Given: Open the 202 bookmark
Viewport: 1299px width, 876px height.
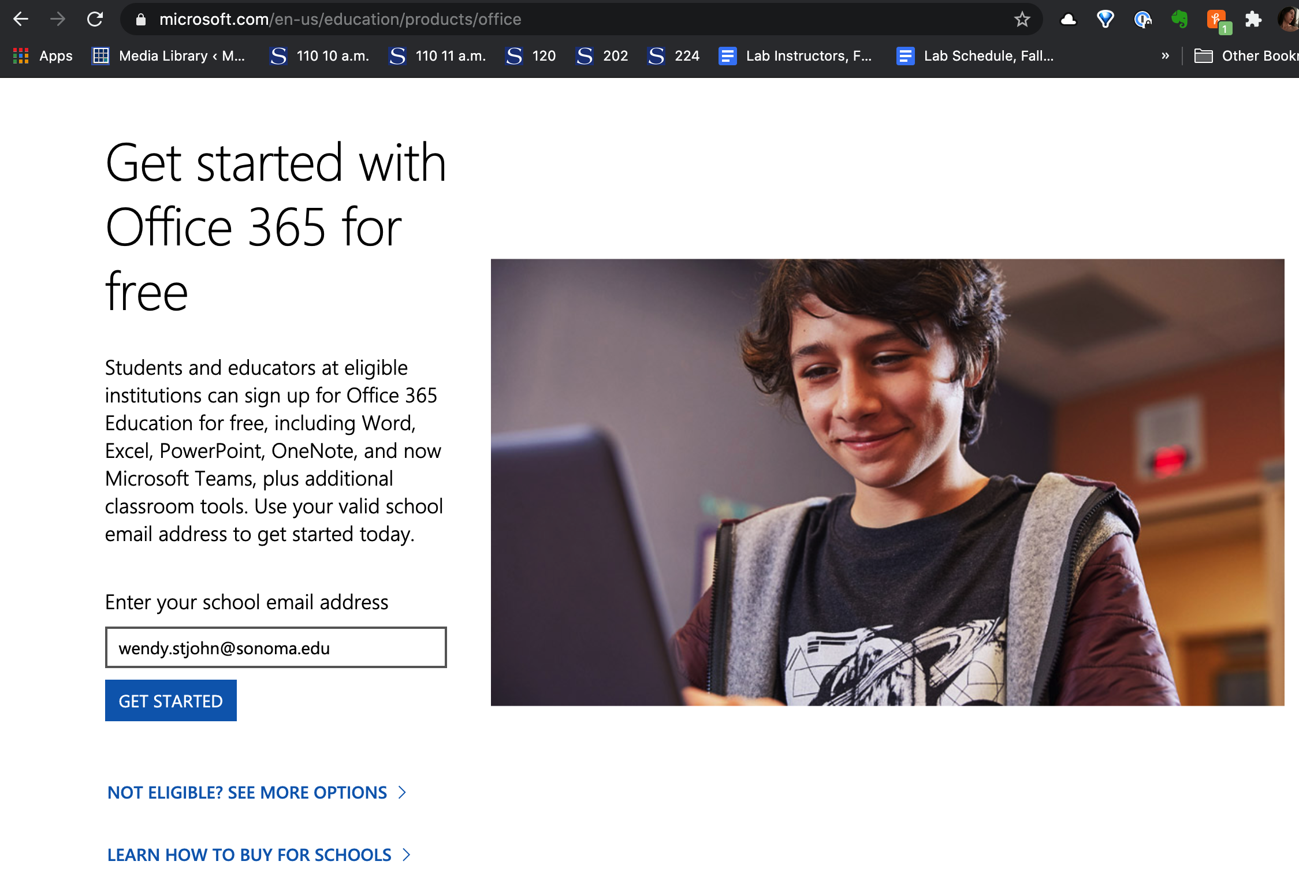Looking at the screenshot, I should click(602, 56).
